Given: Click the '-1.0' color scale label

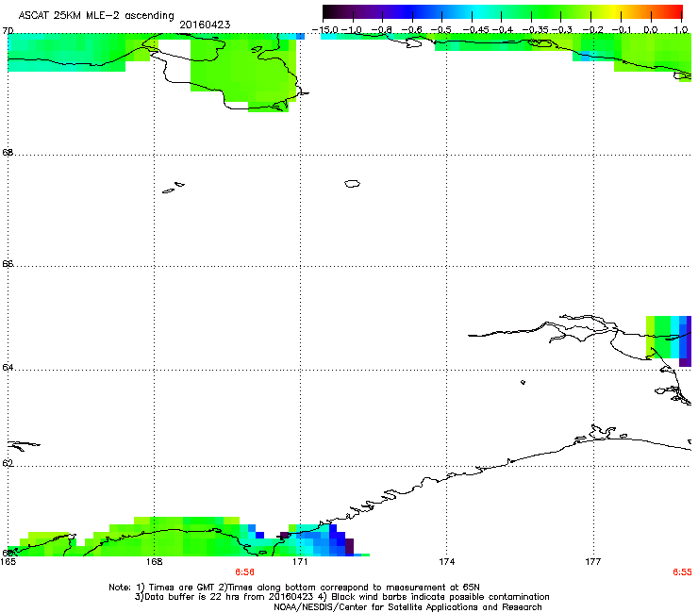Looking at the screenshot, I should pos(352,30).
